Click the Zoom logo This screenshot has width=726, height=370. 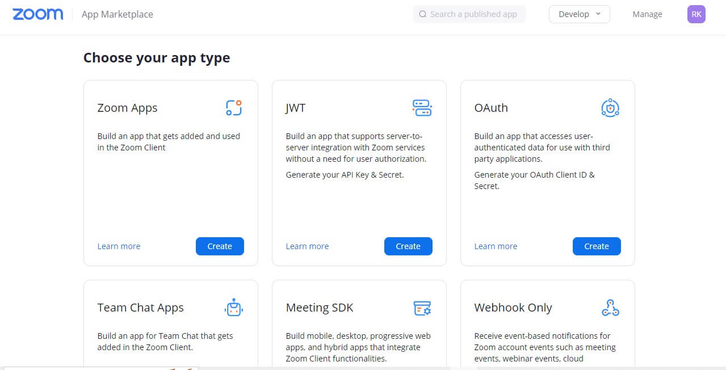[38, 14]
